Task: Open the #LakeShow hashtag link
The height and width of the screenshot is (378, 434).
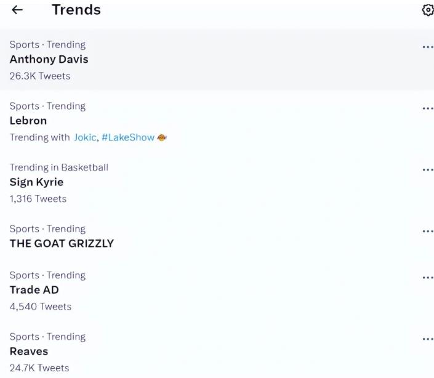Action: [x=127, y=137]
